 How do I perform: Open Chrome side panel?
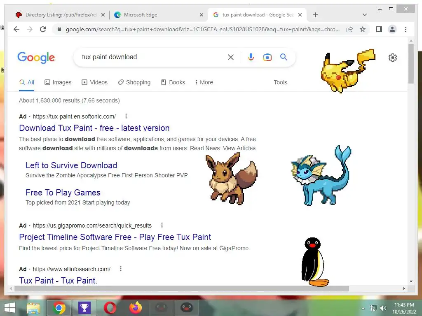coord(379,29)
